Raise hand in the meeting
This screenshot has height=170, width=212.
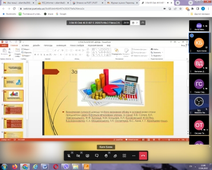[106, 156]
